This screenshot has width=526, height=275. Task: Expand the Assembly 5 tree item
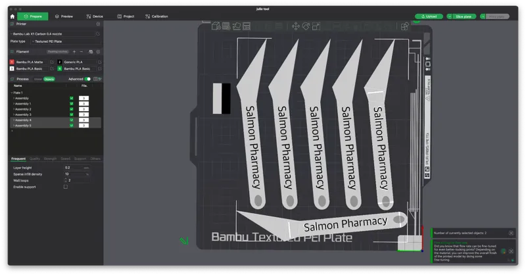[14, 125]
